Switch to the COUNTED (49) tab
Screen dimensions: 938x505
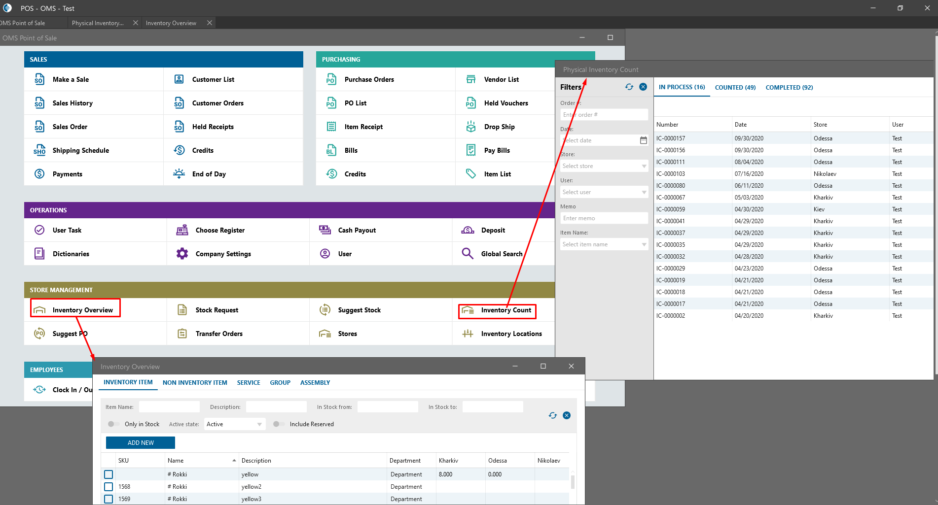point(735,87)
